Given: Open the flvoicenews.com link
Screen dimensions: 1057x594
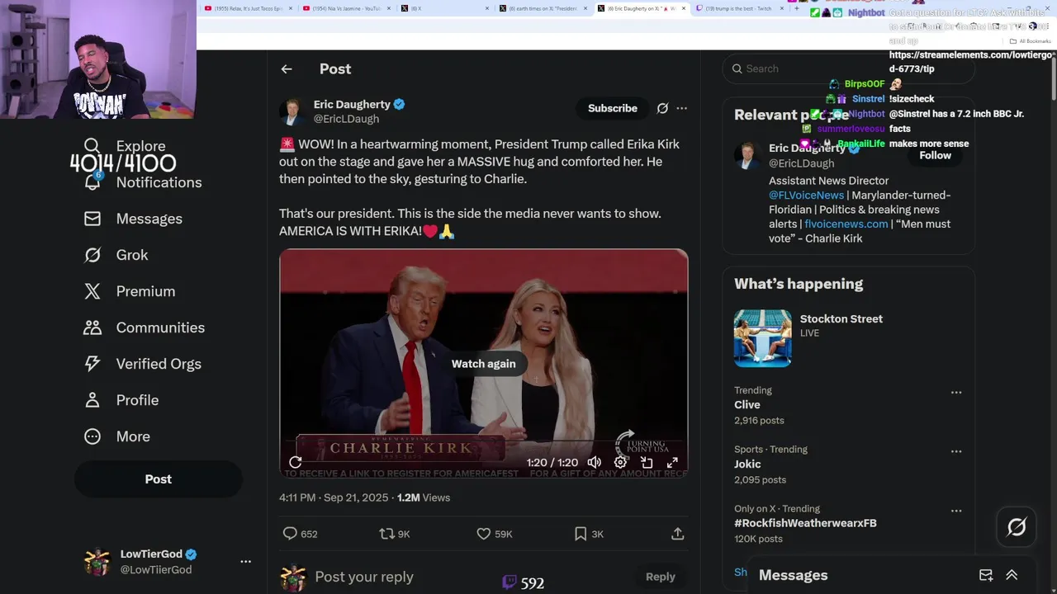Looking at the screenshot, I should 846,224.
